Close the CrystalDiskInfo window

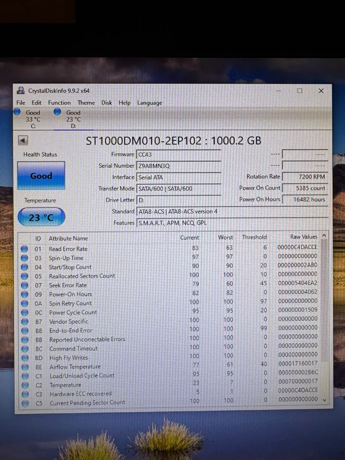tap(321, 91)
